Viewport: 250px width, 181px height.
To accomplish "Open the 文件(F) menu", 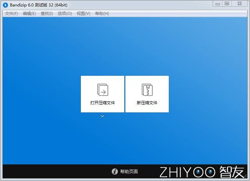I will (x=11, y=14).
